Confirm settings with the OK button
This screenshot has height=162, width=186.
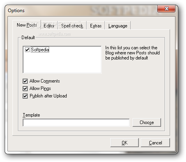124,143
